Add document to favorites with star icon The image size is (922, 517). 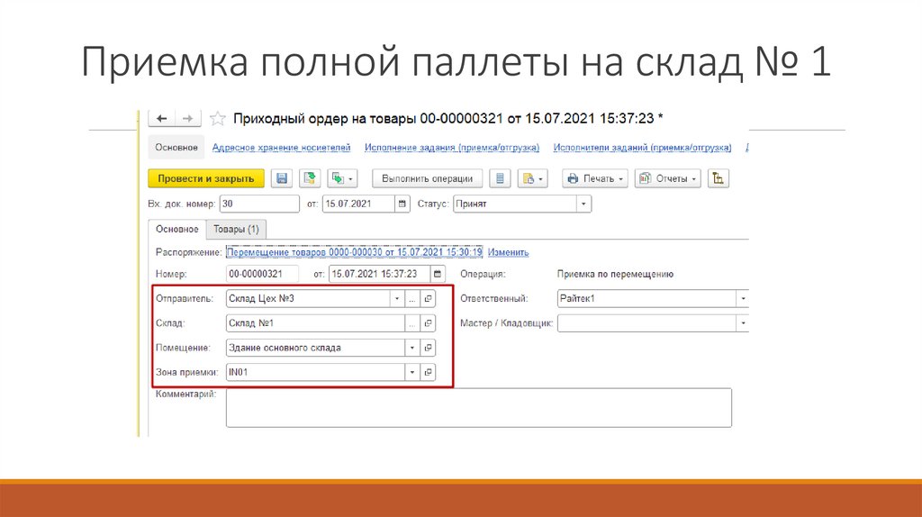click(x=217, y=119)
